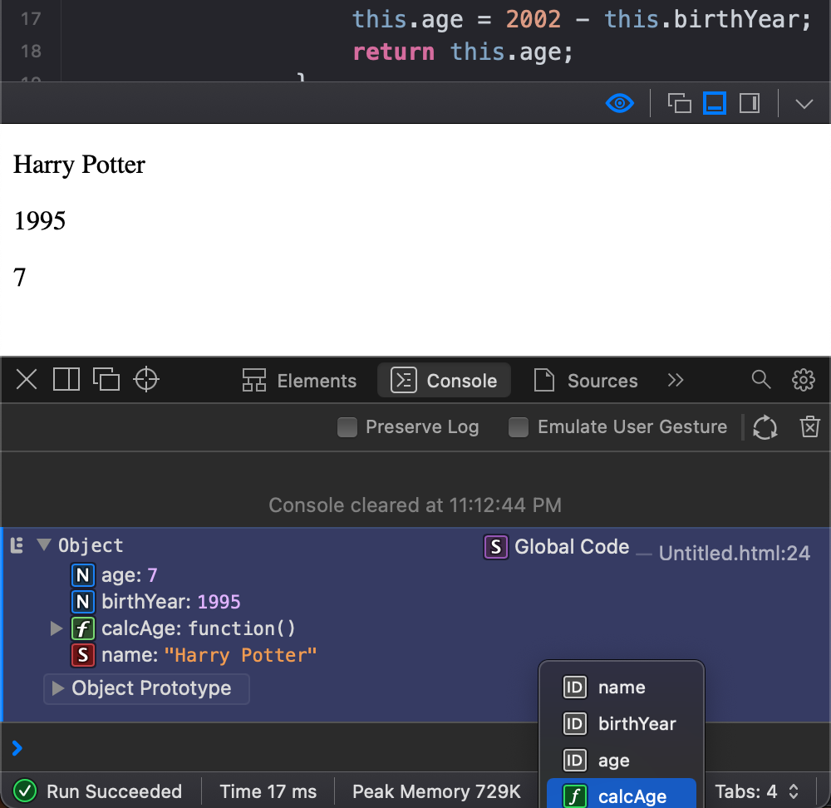Switch to the Sources tab

[586, 380]
